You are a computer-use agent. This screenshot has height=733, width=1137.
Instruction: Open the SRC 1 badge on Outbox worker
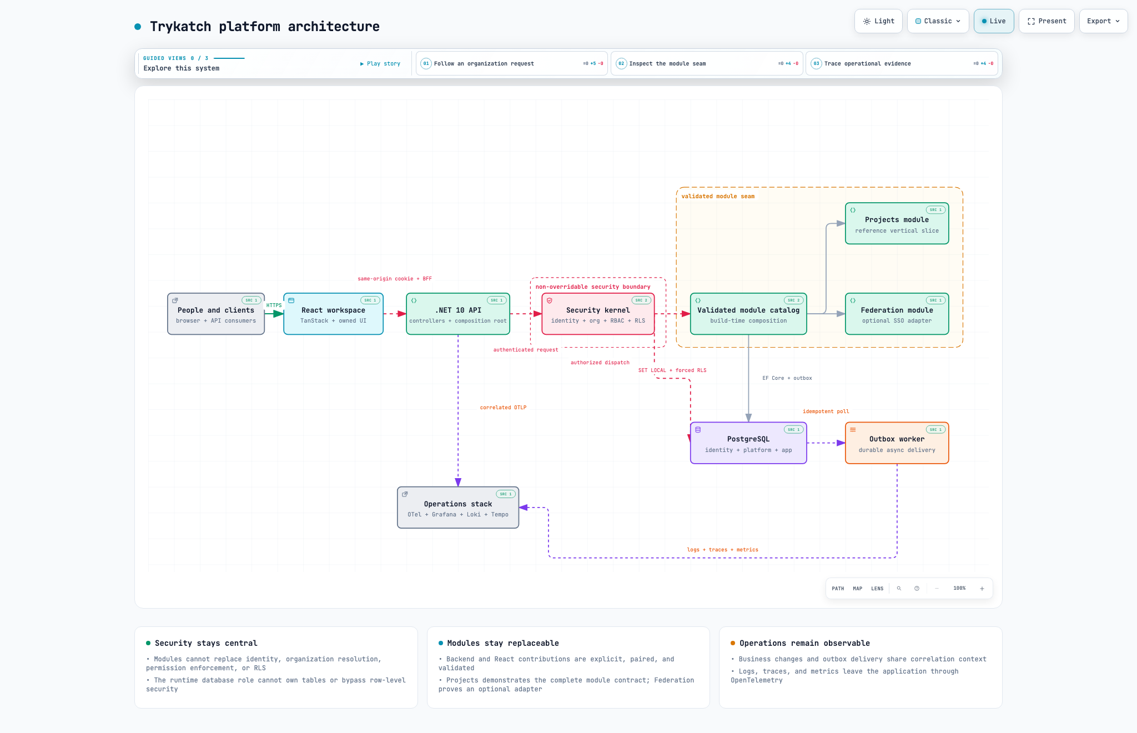point(936,429)
